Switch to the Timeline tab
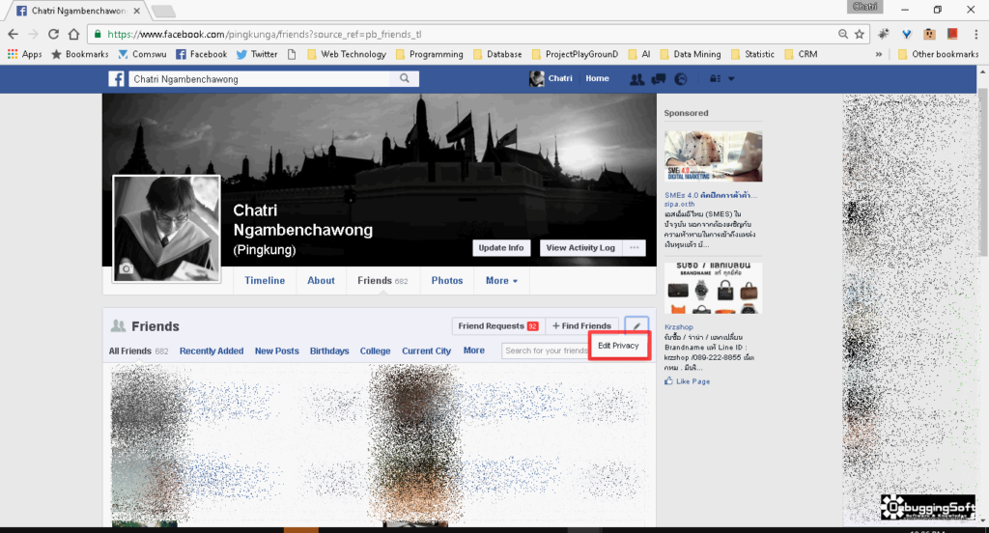Screen dimensions: 989x533 [265, 281]
